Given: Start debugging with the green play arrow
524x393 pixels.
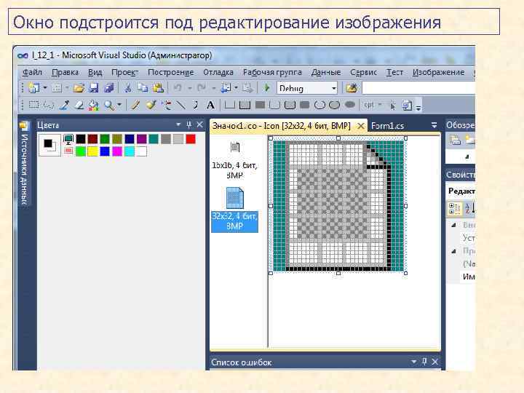Looking at the screenshot, I should pos(266,88).
